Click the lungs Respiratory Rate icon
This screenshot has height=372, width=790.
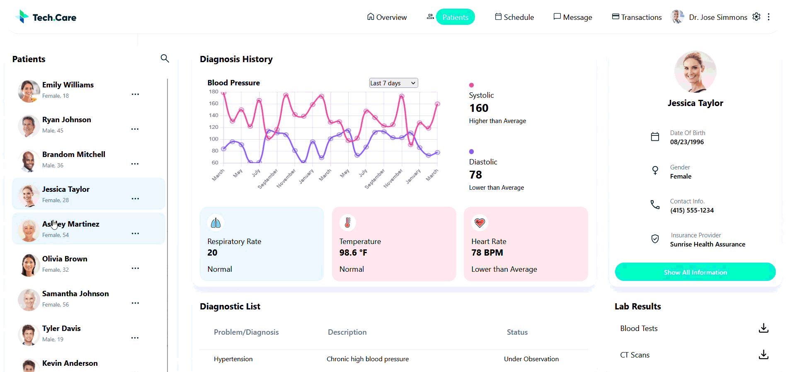tap(216, 223)
